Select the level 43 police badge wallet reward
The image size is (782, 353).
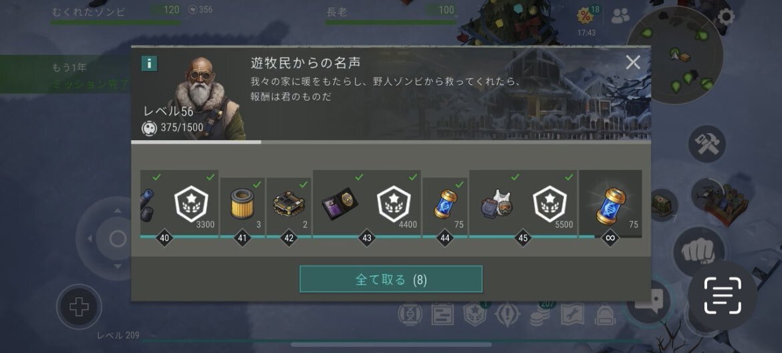pyautogui.click(x=339, y=203)
